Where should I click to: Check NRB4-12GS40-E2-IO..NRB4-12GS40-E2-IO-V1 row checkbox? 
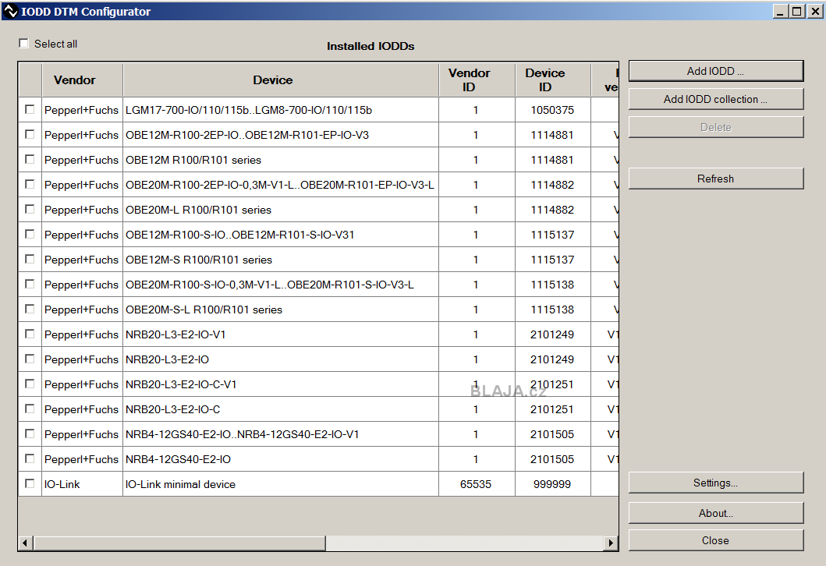coord(30,433)
